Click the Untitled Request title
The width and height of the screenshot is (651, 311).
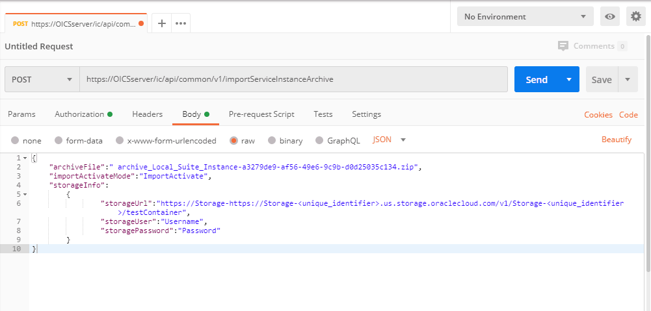tap(38, 47)
